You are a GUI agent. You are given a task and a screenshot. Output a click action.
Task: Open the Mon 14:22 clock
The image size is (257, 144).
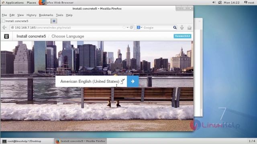232,3
